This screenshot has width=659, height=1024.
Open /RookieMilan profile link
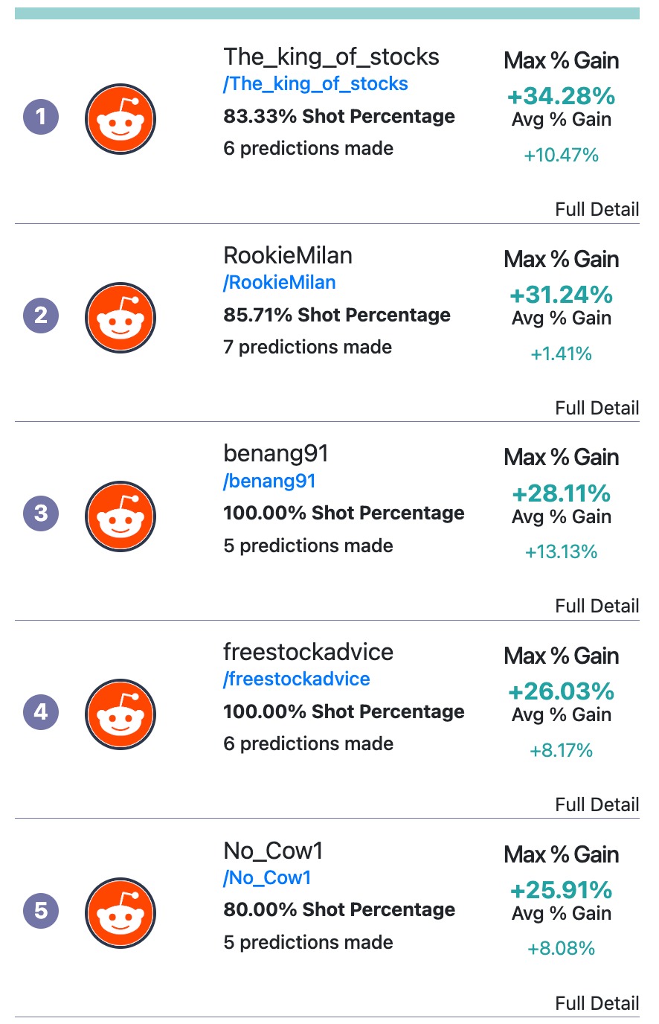[280, 283]
